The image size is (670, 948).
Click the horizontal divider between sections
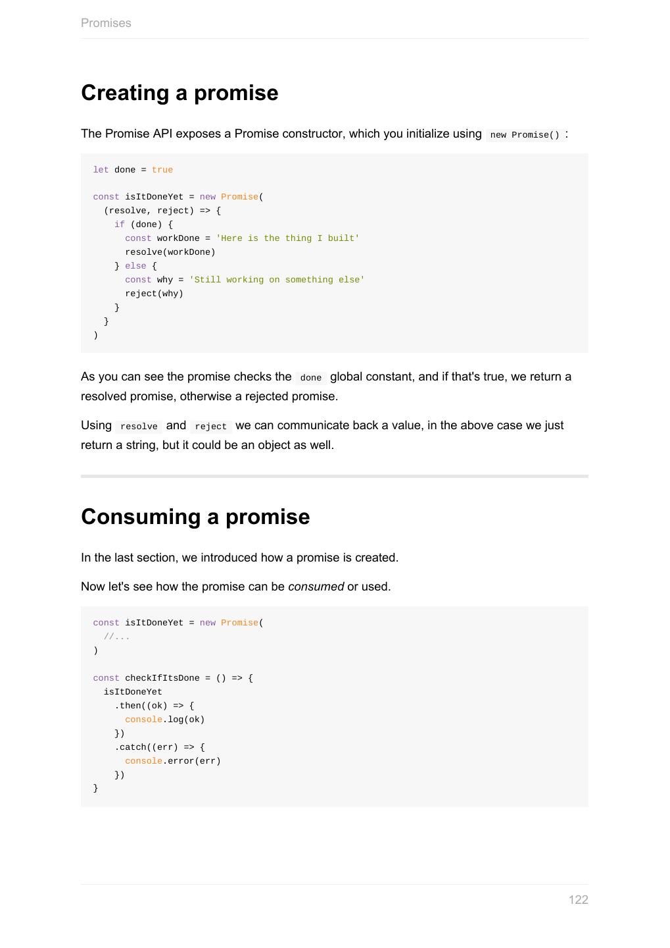click(x=334, y=476)
